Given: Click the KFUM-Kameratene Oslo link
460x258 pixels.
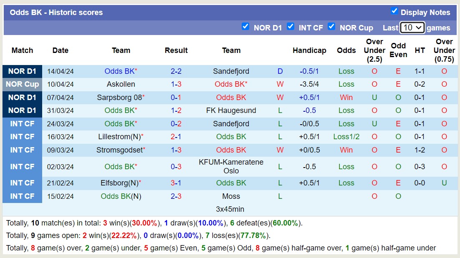Looking at the screenshot, I should click(231, 167).
